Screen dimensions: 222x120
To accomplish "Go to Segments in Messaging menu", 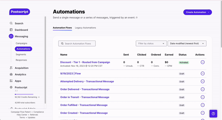I will click(x=21, y=54).
